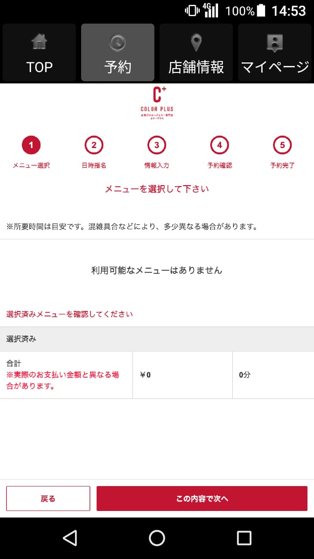
Task: Select step 3 情報入力 circle
Action: point(156,145)
